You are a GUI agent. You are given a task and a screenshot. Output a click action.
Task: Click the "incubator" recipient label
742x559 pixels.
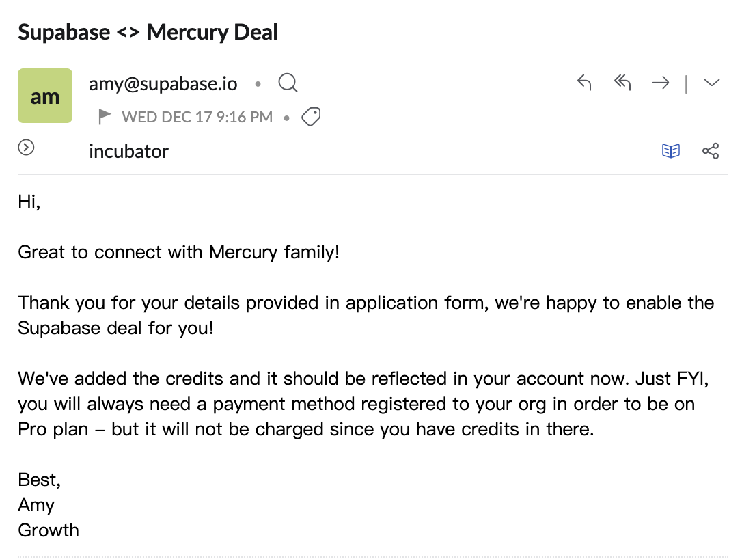click(128, 152)
